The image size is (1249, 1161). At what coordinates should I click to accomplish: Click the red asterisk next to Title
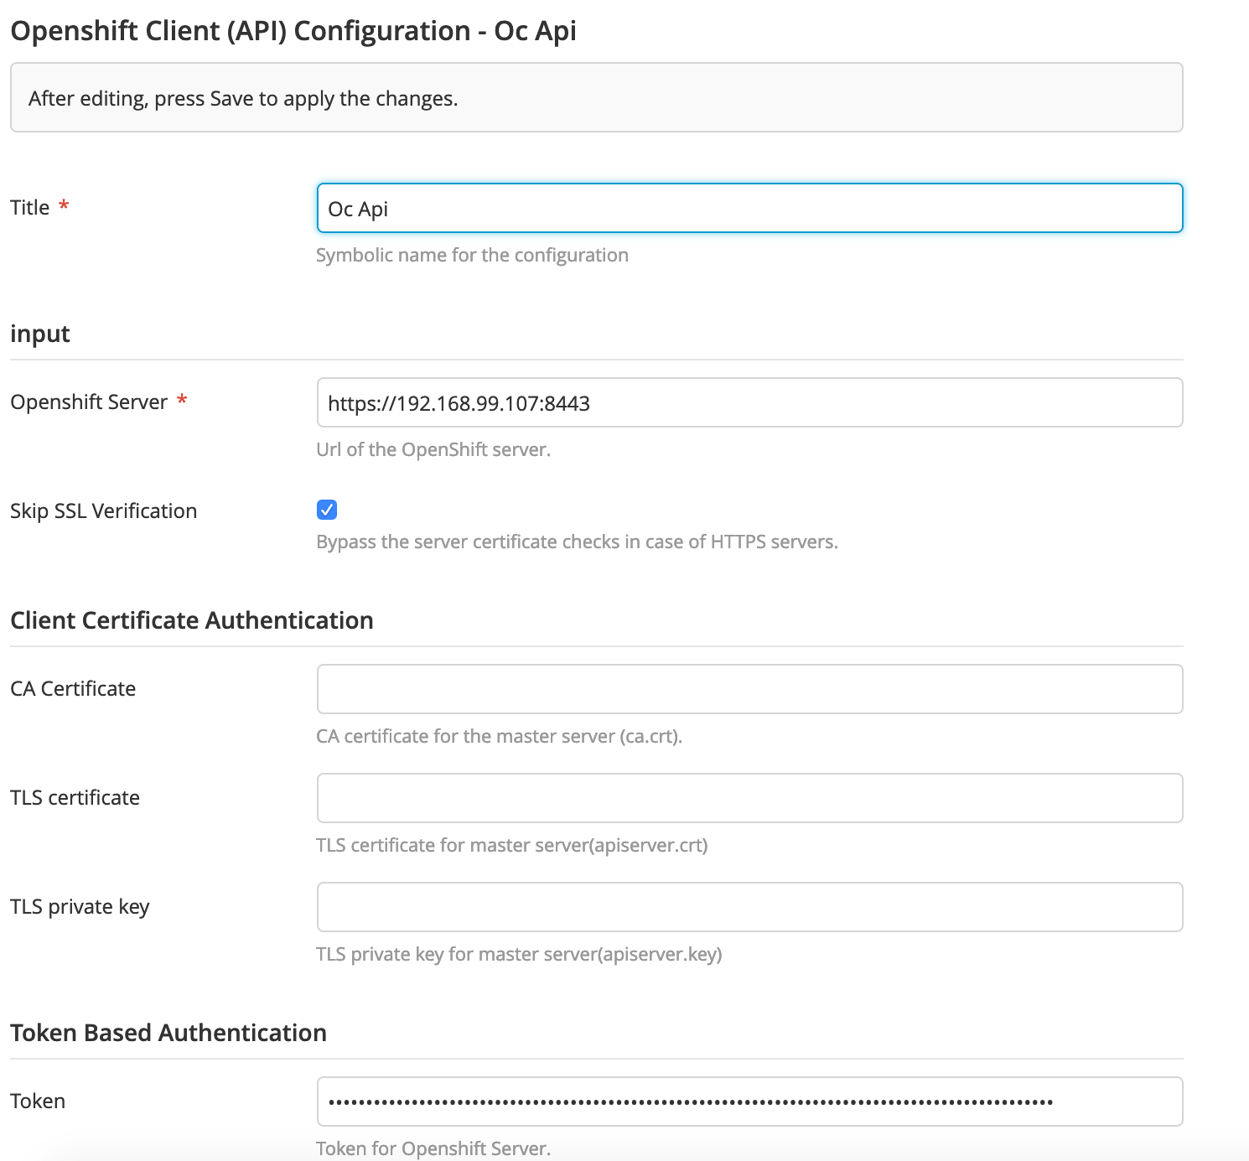click(64, 205)
